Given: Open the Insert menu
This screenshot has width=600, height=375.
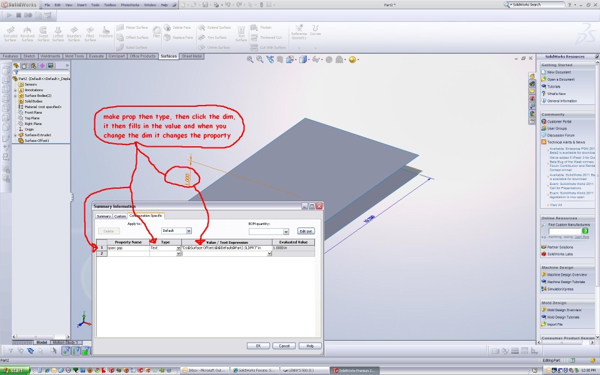Looking at the screenshot, I should [x=81, y=5].
